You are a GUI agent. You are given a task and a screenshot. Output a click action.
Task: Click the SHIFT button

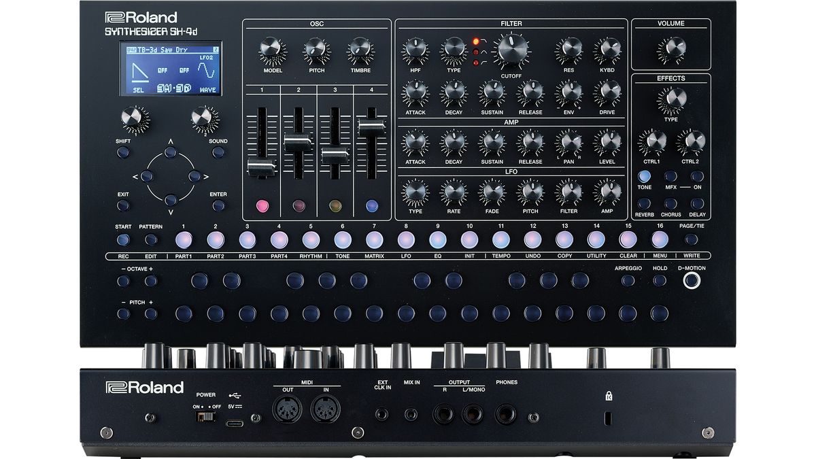coord(123,152)
